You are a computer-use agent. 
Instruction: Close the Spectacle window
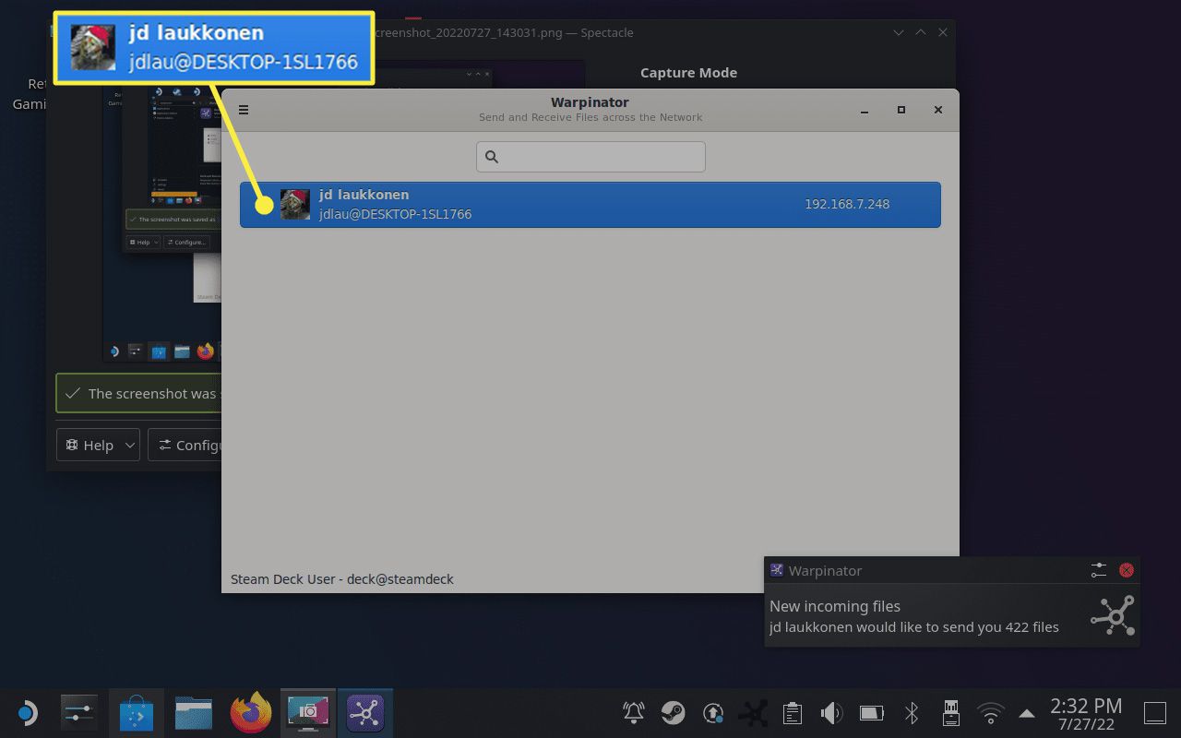943,32
